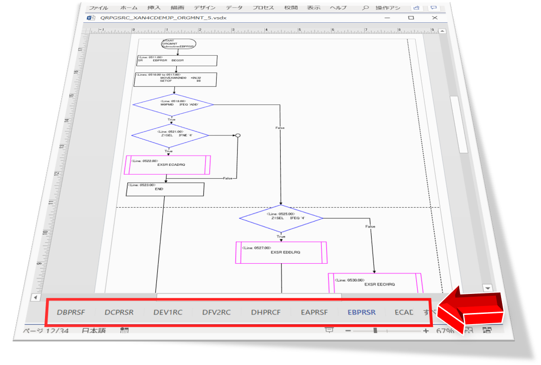The image size is (541, 365).
Task: Select the EAPRSF page tab
Action: (x=314, y=312)
